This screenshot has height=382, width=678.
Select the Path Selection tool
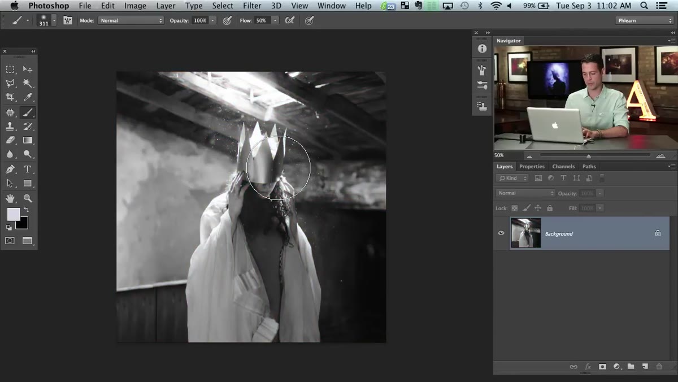click(x=10, y=184)
